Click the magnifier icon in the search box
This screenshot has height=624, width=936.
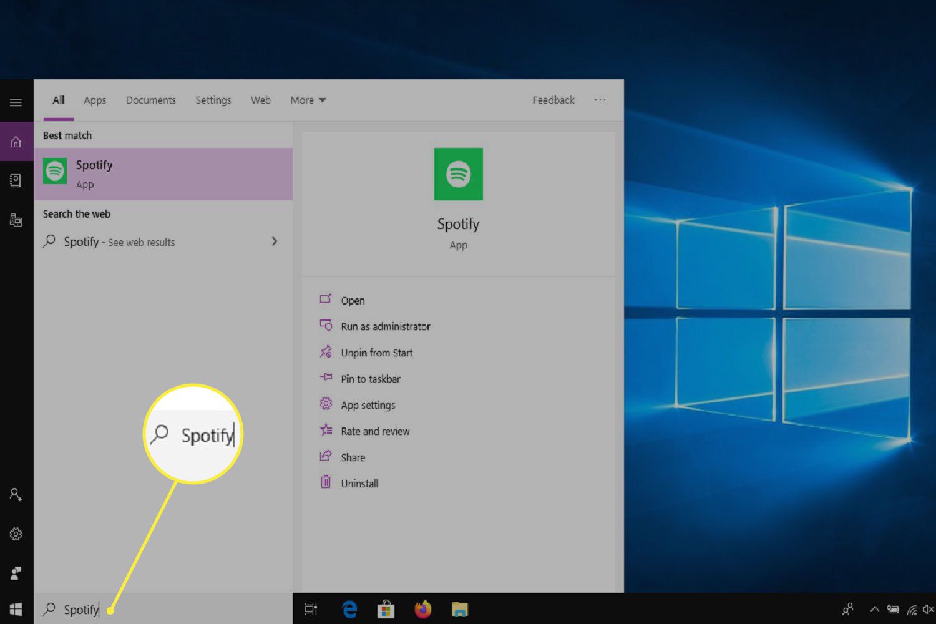[49, 609]
